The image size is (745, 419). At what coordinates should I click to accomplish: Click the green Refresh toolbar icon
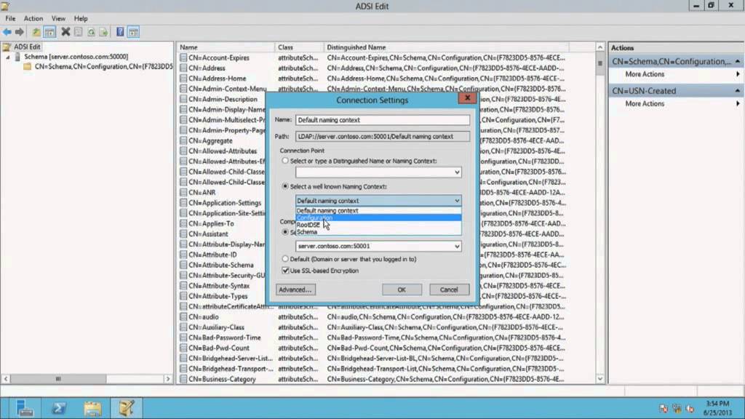[91, 32]
